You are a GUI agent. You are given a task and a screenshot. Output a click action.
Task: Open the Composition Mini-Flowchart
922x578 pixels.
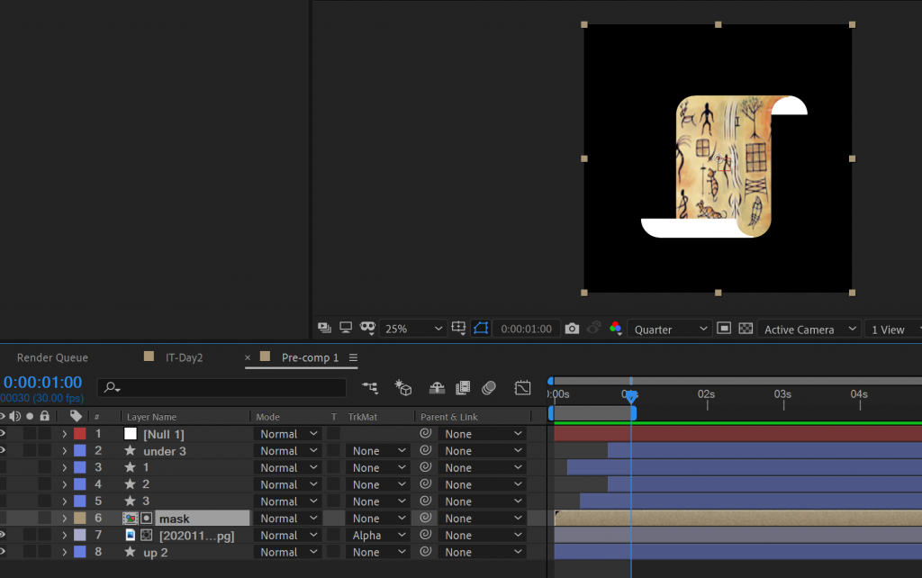coord(370,388)
